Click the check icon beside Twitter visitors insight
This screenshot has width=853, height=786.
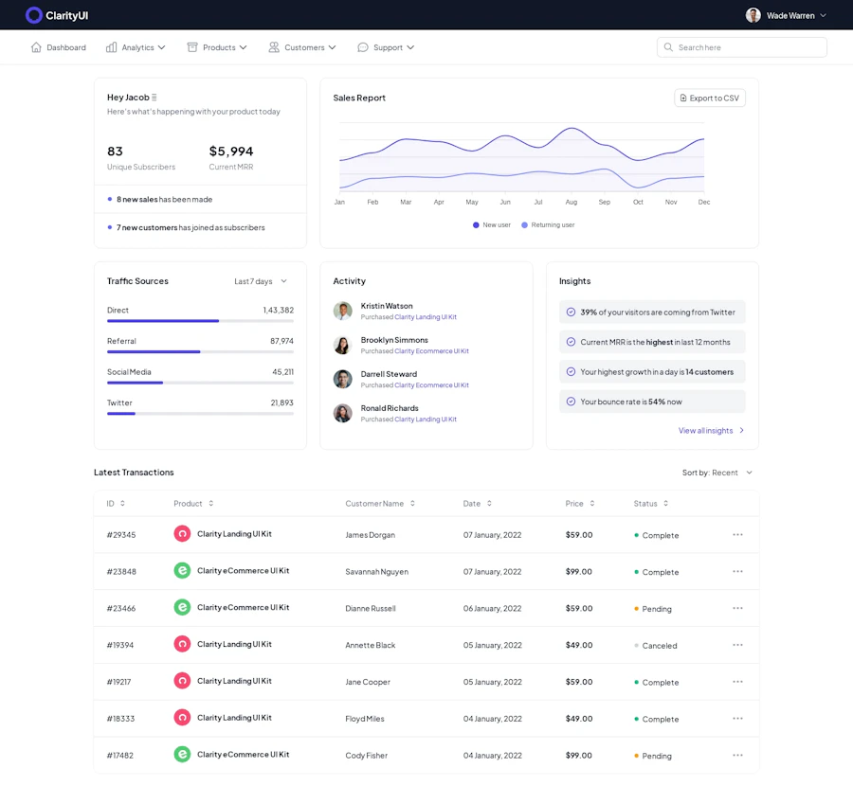pyautogui.click(x=571, y=312)
